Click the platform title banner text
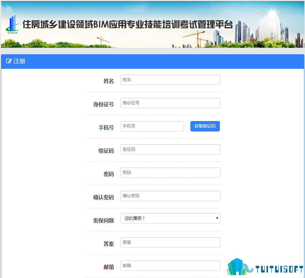 [x=127, y=25]
